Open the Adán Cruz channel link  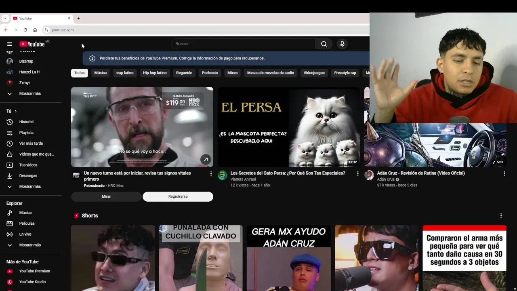click(386, 179)
